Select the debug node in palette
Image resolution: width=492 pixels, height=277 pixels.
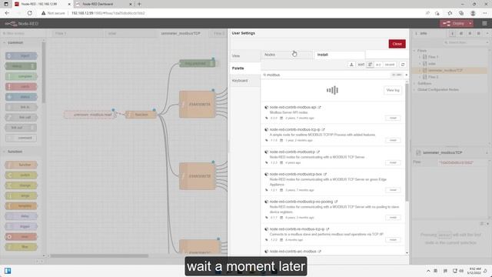click(21, 66)
